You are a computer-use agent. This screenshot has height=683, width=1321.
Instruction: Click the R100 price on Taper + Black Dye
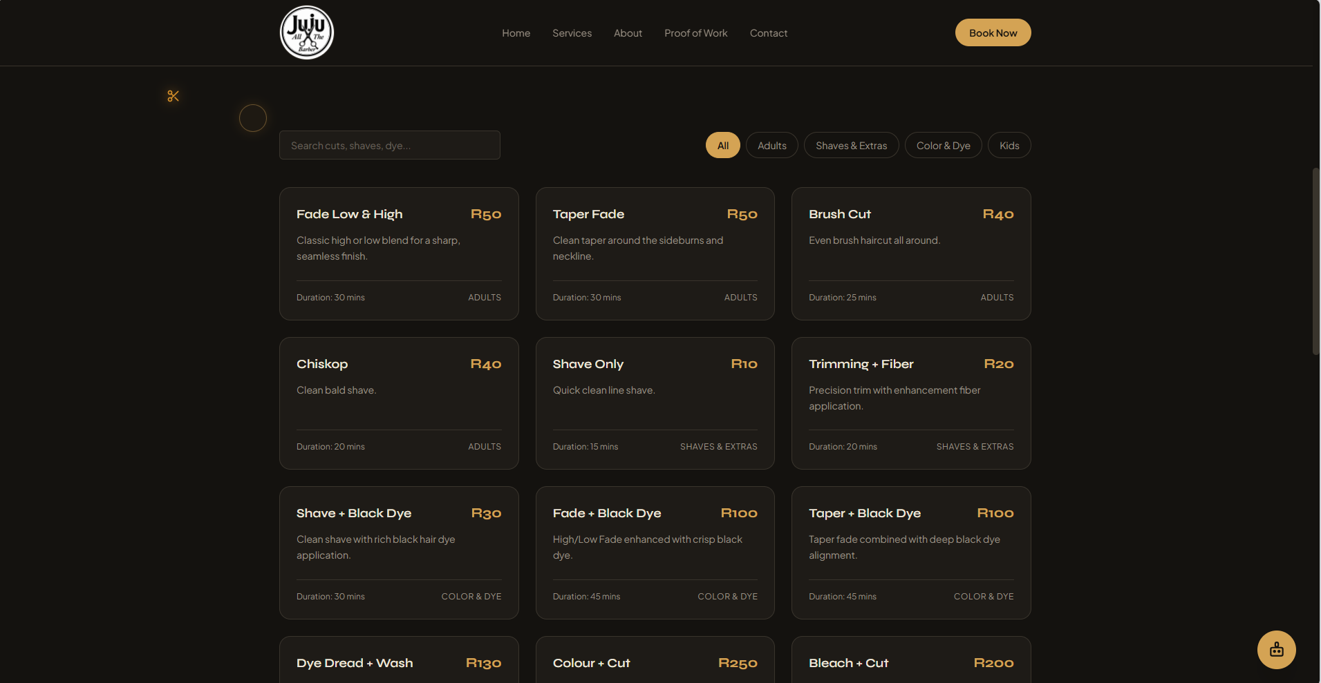click(x=995, y=513)
